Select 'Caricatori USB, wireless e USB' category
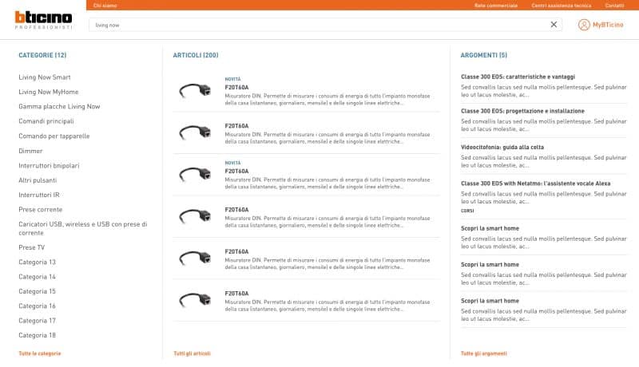 83,228
